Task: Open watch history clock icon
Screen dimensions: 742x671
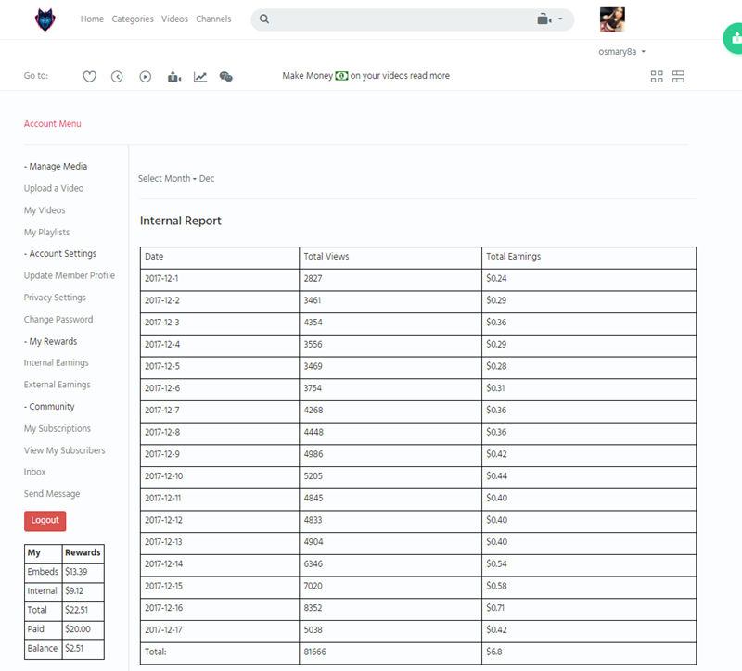Action: [117, 77]
